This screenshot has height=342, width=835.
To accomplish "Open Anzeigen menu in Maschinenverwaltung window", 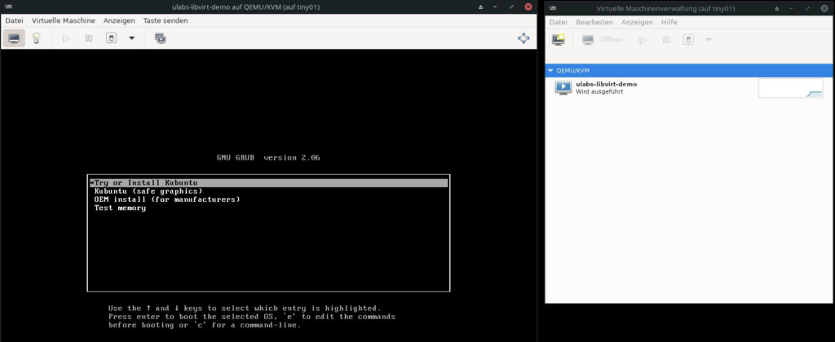I will 637,22.
